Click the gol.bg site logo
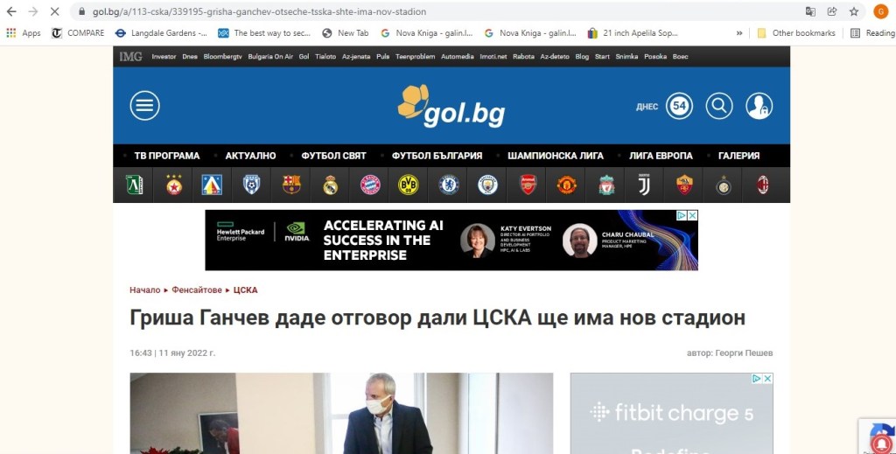 pyautogui.click(x=451, y=106)
